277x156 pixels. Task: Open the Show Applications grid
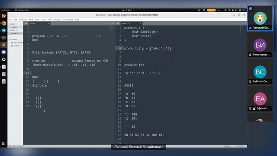pos(4,143)
